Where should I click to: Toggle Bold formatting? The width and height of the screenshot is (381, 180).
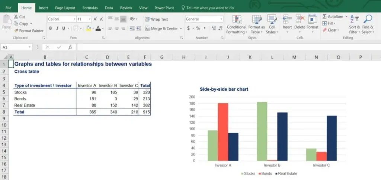(51, 28)
